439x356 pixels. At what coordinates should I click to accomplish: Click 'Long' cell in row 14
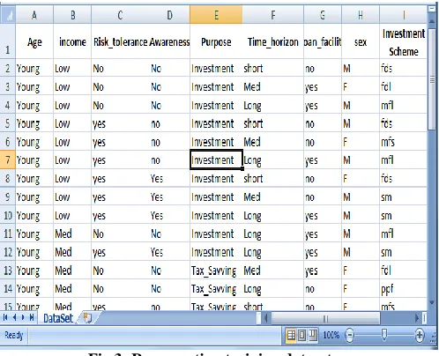click(273, 289)
